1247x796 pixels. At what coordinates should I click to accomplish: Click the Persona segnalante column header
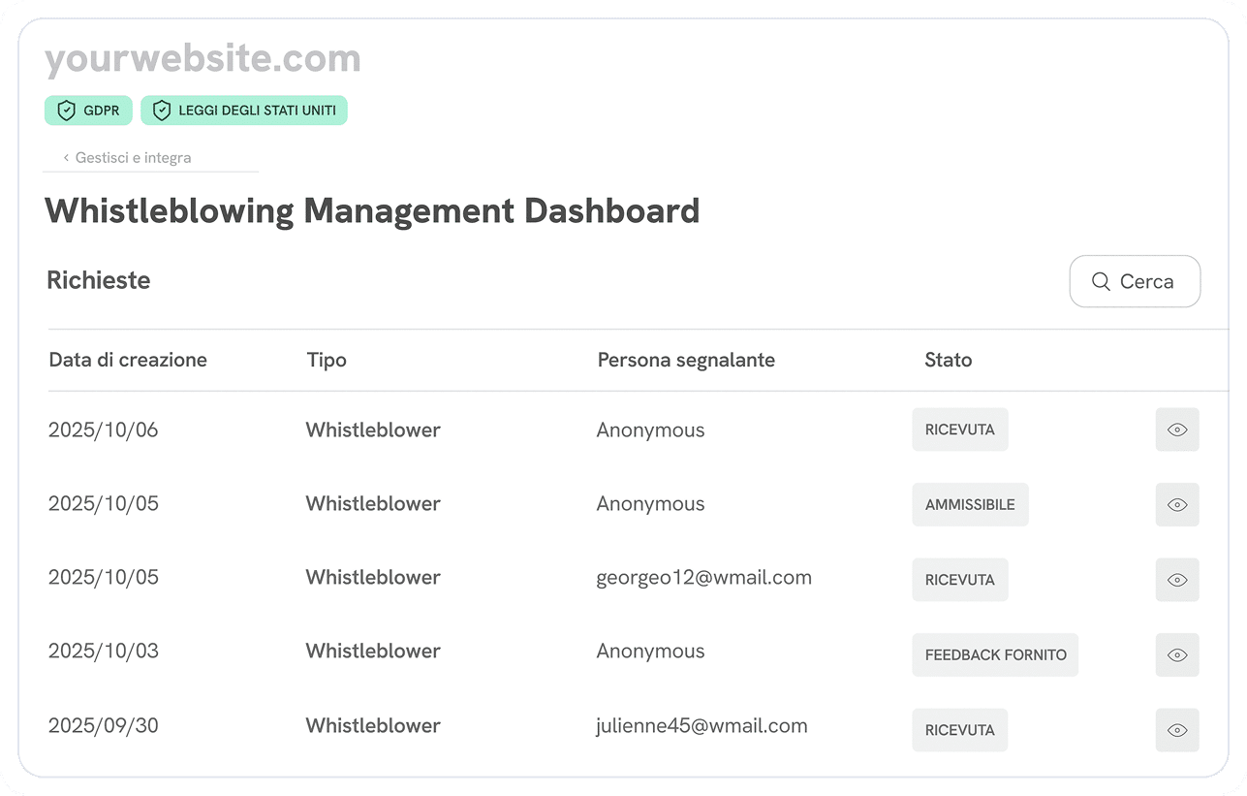pos(686,360)
